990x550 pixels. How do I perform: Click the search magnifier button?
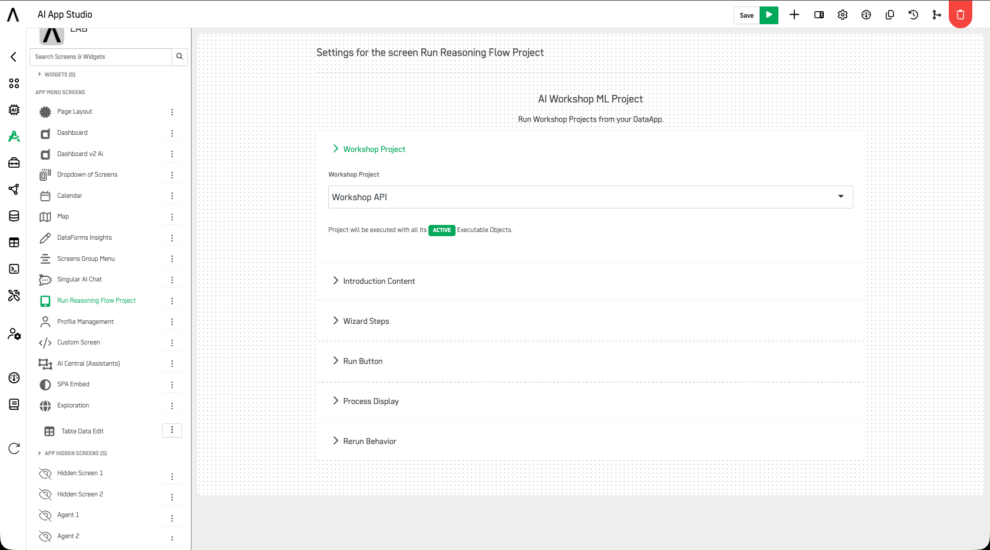180,57
